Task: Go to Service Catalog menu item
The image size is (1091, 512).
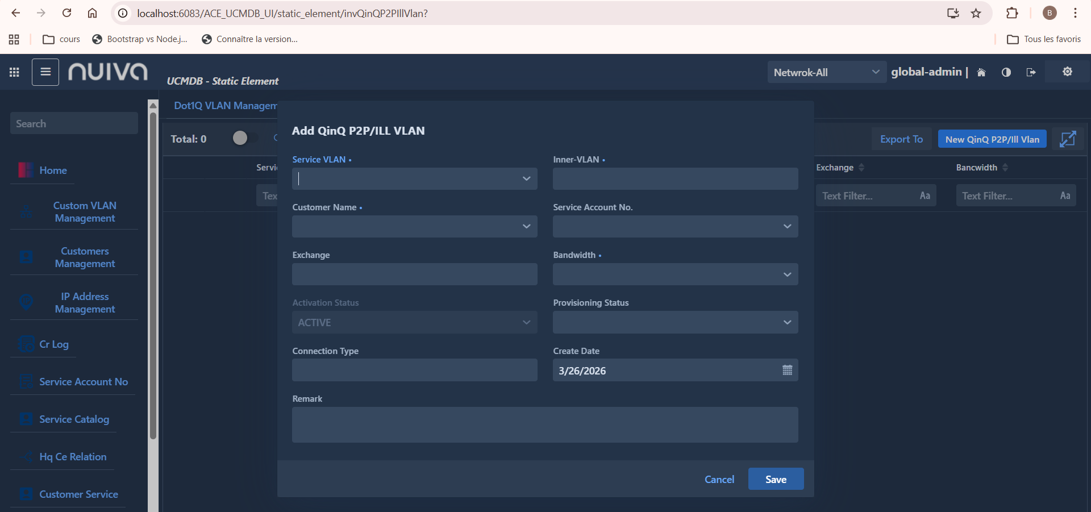Action: coord(74,419)
